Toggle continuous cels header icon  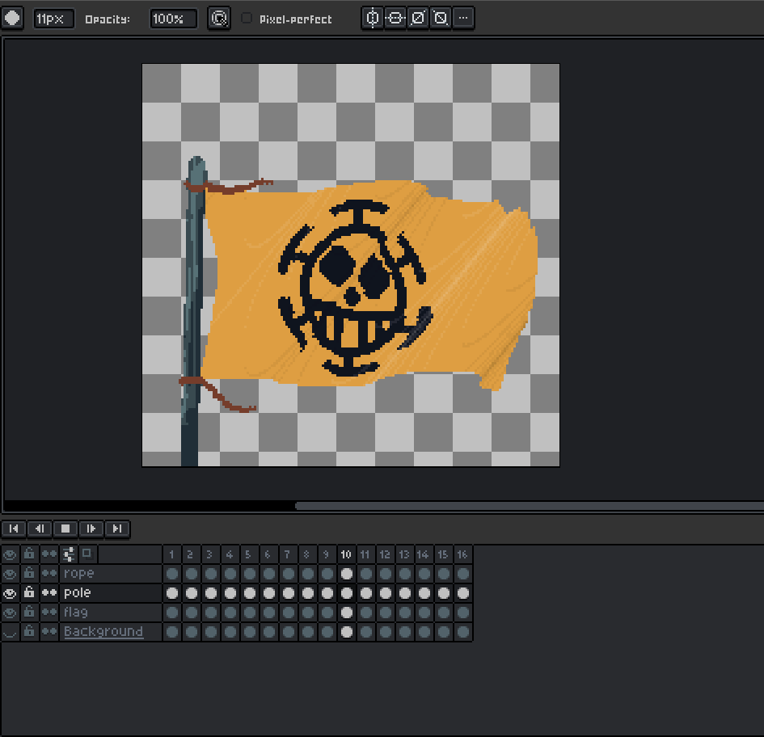coord(49,554)
